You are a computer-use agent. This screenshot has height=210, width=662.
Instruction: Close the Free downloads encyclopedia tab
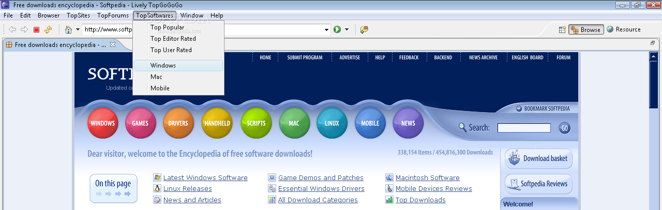(x=113, y=45)
